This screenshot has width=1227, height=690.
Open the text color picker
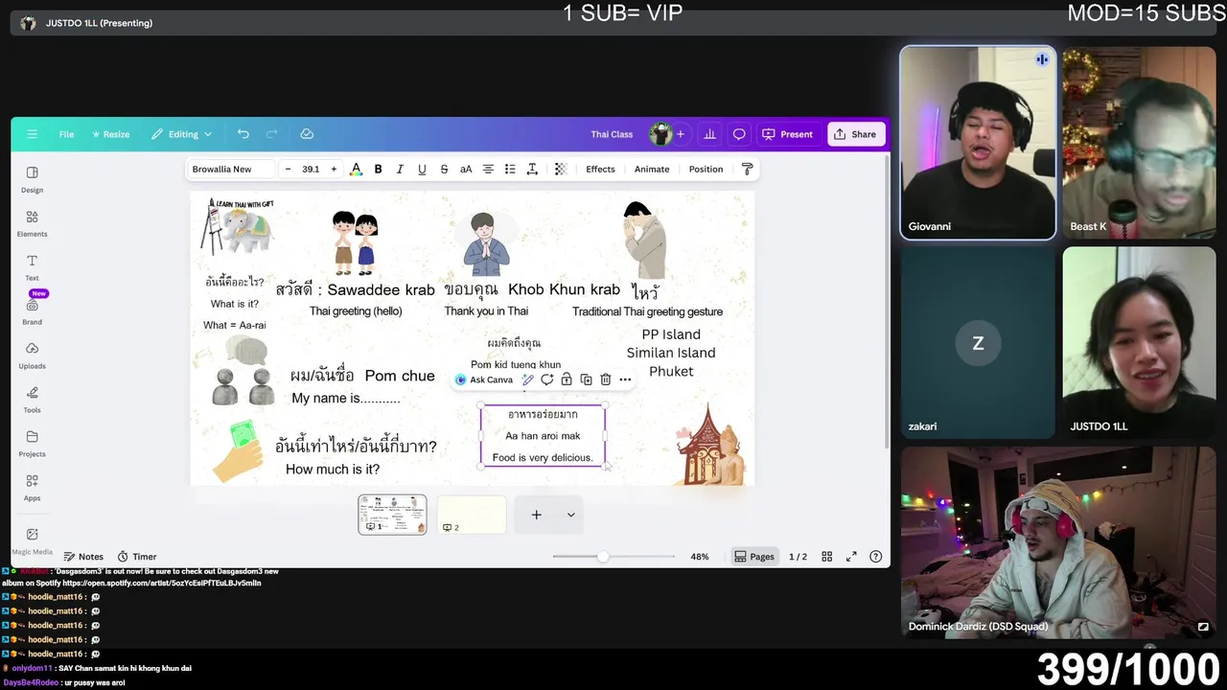coord(356,169)
